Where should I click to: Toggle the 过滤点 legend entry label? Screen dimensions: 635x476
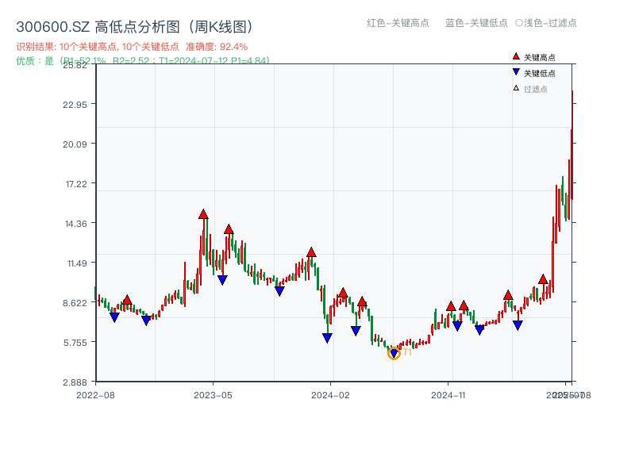[x=535, y=89]
